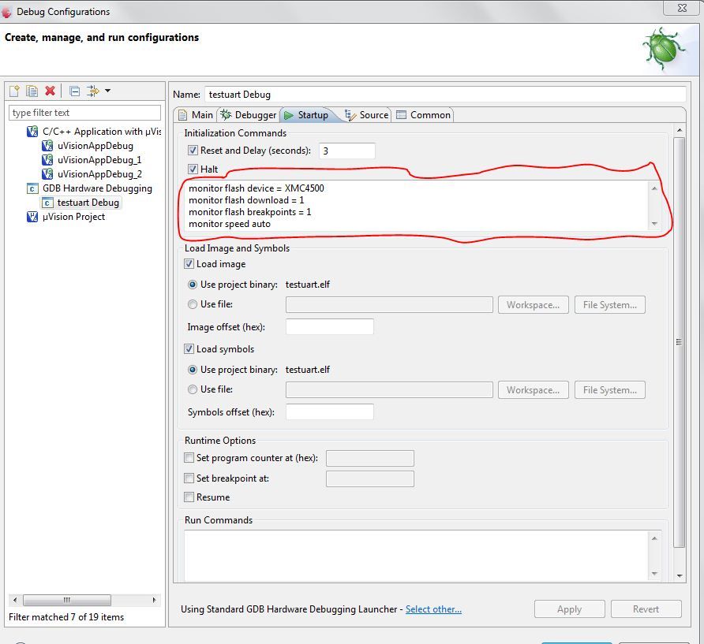
Task: Click inside the Run Commands text area
Action: (416, 556)
